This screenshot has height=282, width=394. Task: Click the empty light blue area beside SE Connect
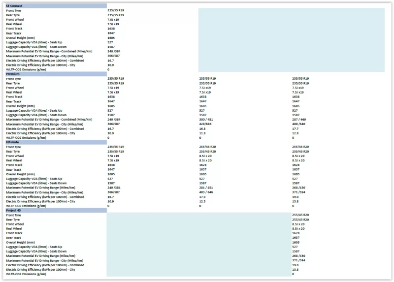coord(291,39)
